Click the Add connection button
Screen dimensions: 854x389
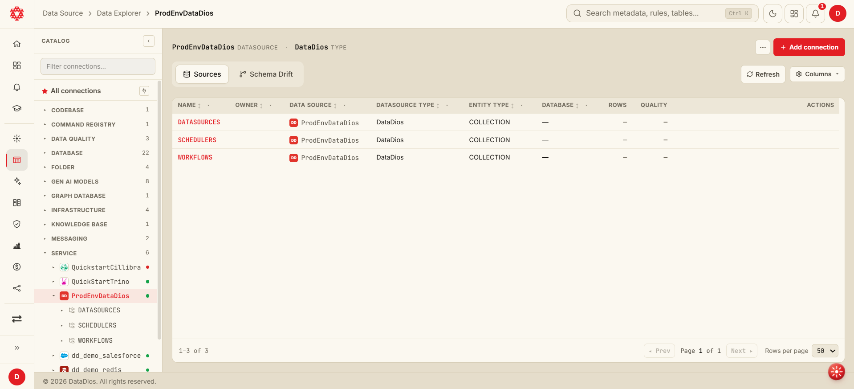(809, 47)
